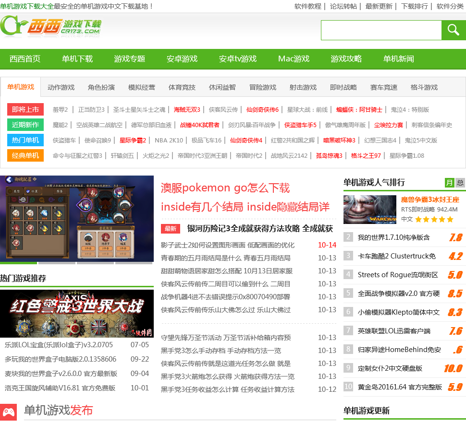Select the first green slideshow indicator bar
Screen dimensions: 466x423
[x=18, y=263]
